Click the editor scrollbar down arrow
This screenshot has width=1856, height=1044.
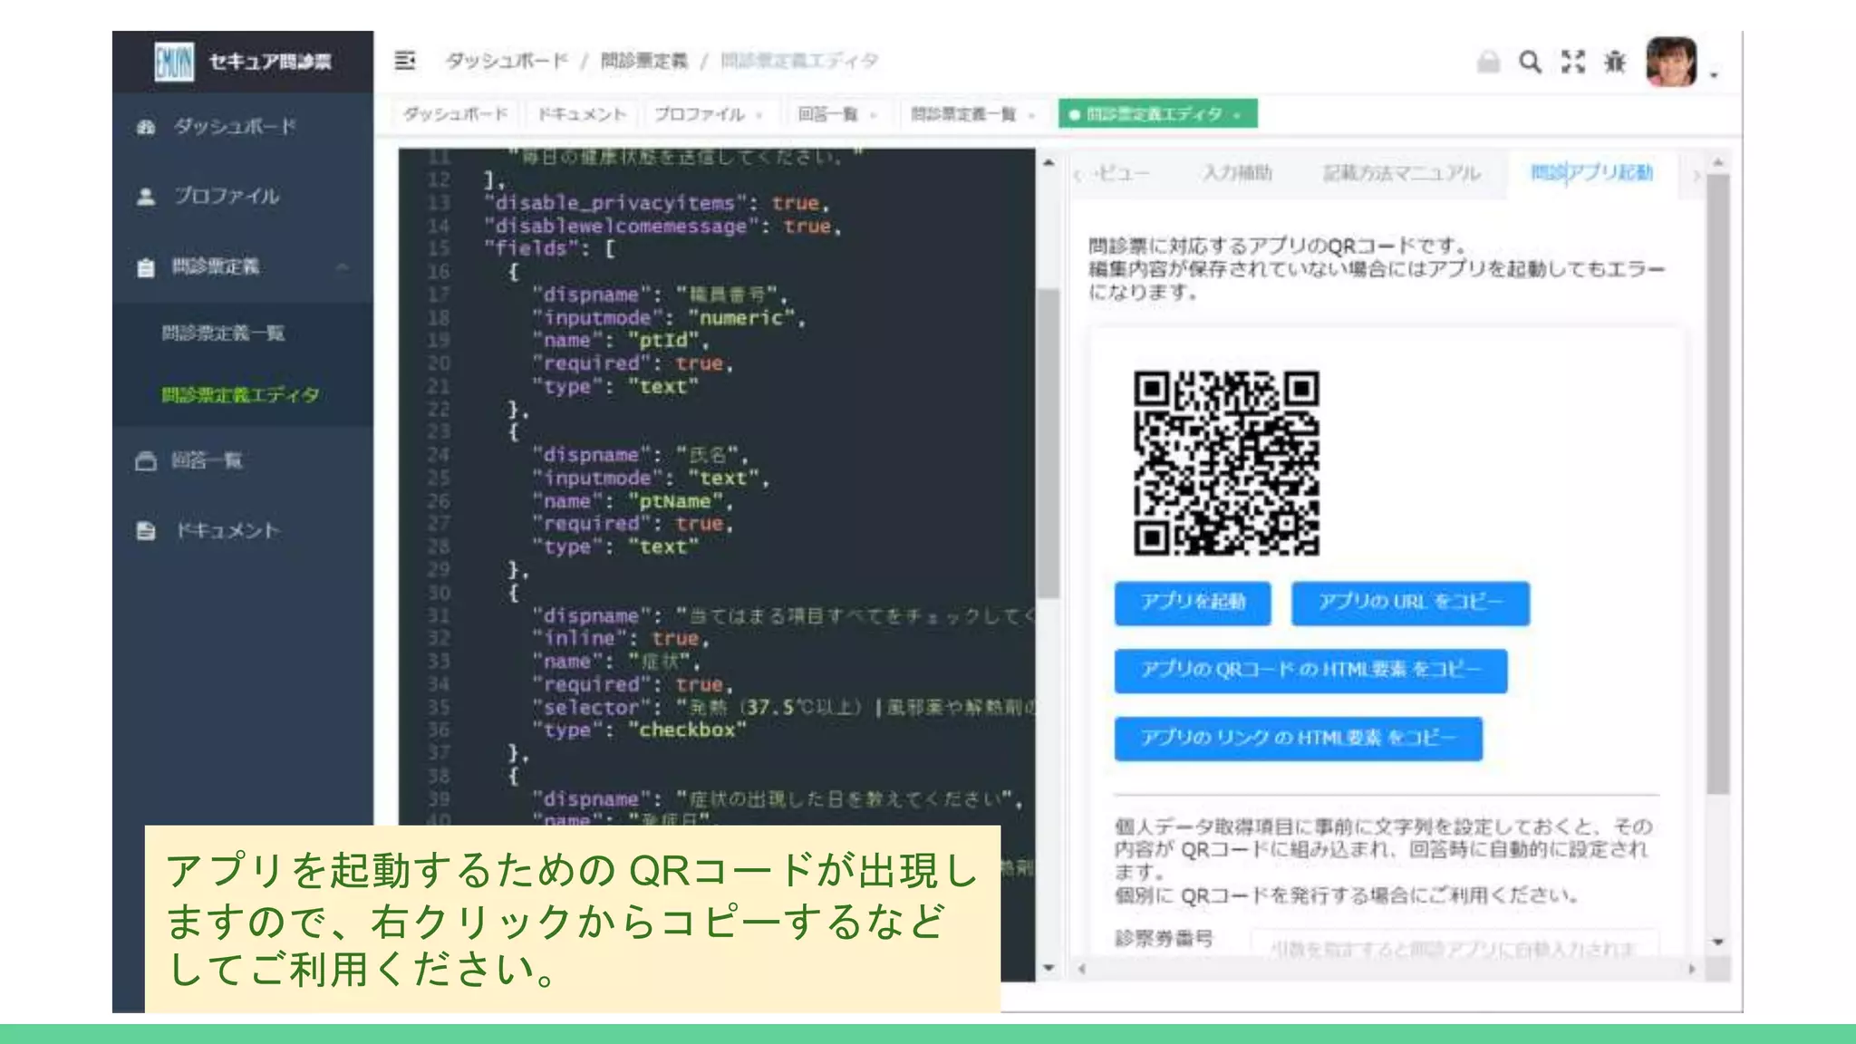pos(1049,968)
